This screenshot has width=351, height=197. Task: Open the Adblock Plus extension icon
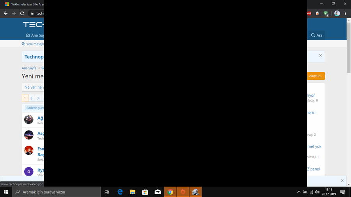tap(309, 13)
